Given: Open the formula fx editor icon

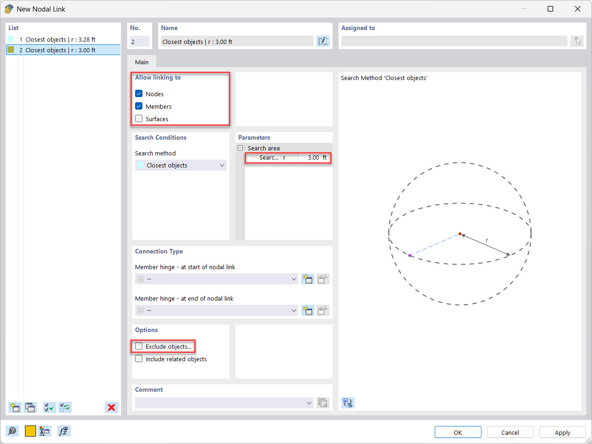Looking at the screenshot, I should [x=64, y=431].
